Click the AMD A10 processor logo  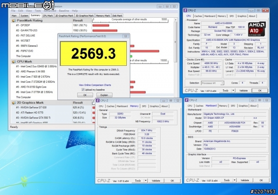click(257, 29)
